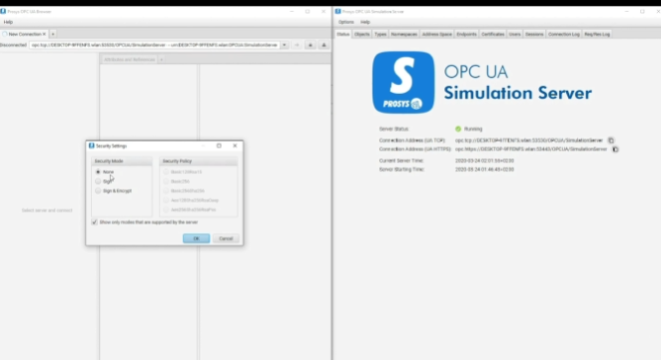Viewport: 661px width, 360px height.
Task: Click the Server Starting Time value
Action: tap(484, 169)
